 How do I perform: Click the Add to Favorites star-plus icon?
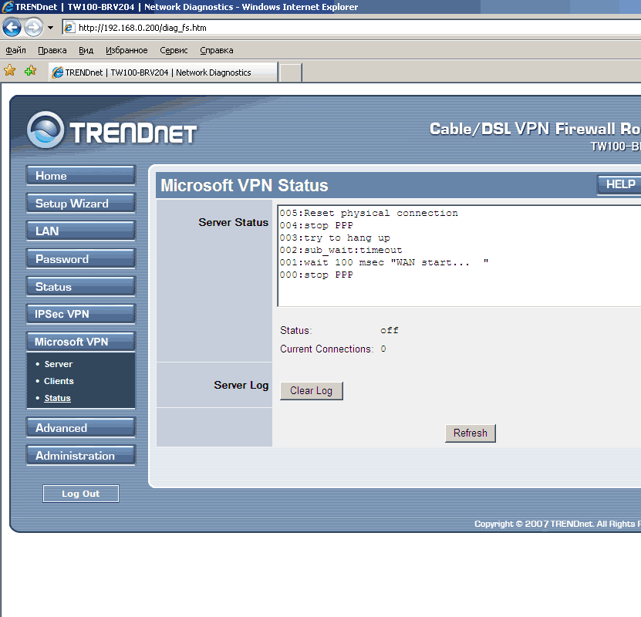(30, 71)
